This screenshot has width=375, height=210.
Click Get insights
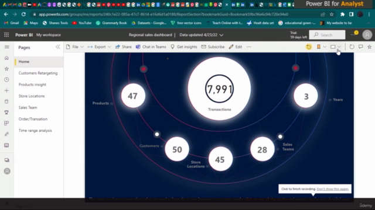(x=183, y=47)
